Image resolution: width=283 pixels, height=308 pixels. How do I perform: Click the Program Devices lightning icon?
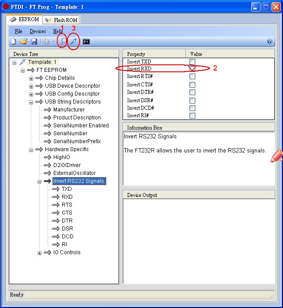coord(74,41)
